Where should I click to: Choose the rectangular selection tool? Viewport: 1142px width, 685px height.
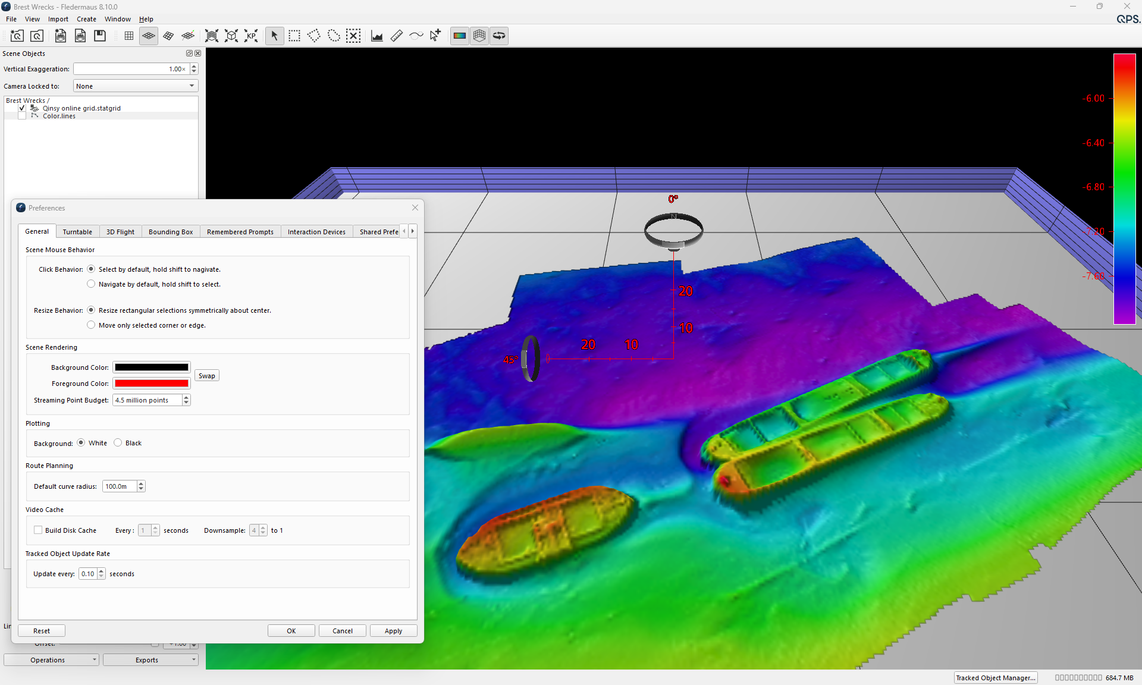[x=294, y=36]
